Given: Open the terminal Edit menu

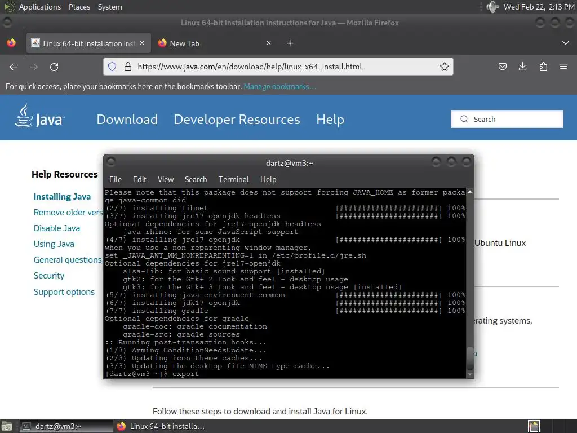Looking at the screenshot, I should (140, 179).
